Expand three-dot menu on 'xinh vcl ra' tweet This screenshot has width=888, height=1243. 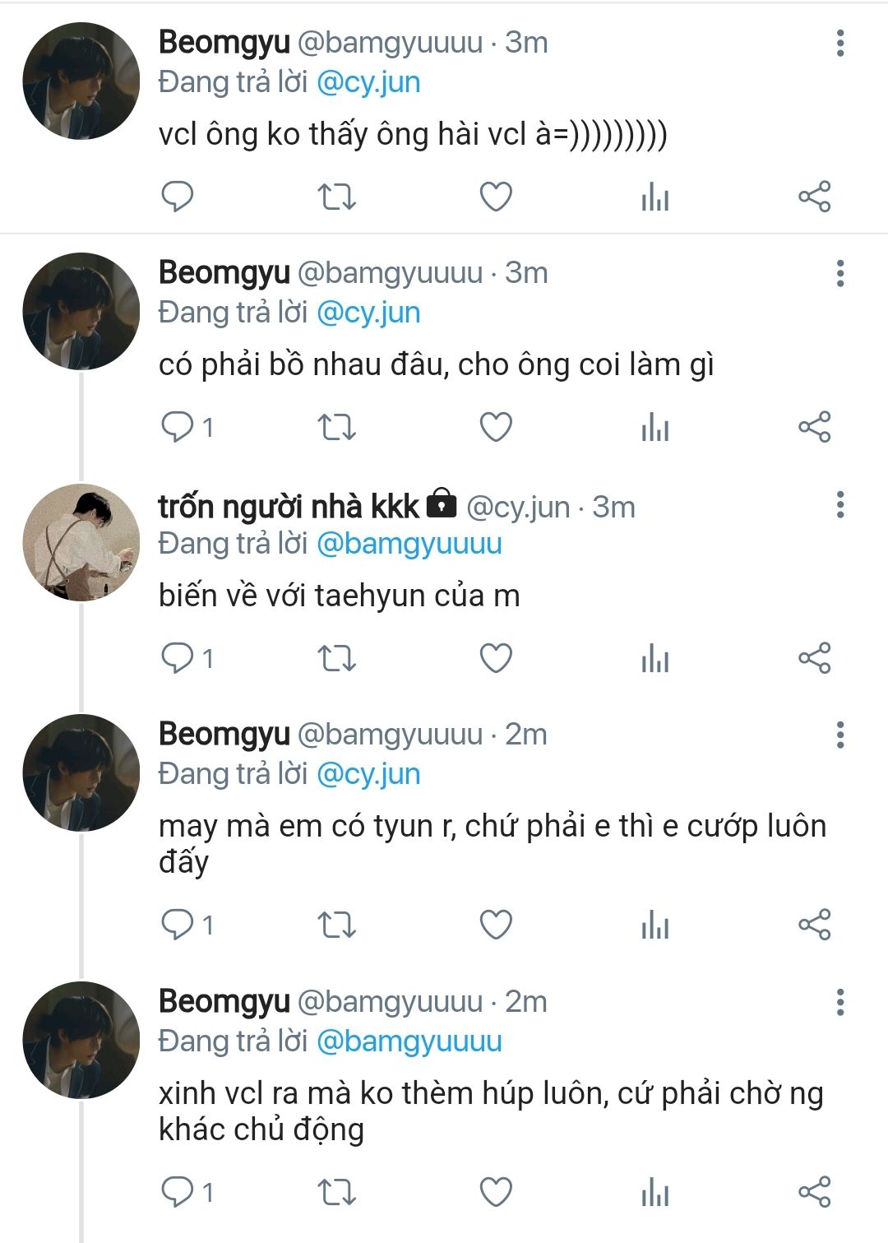[839, 1002]
